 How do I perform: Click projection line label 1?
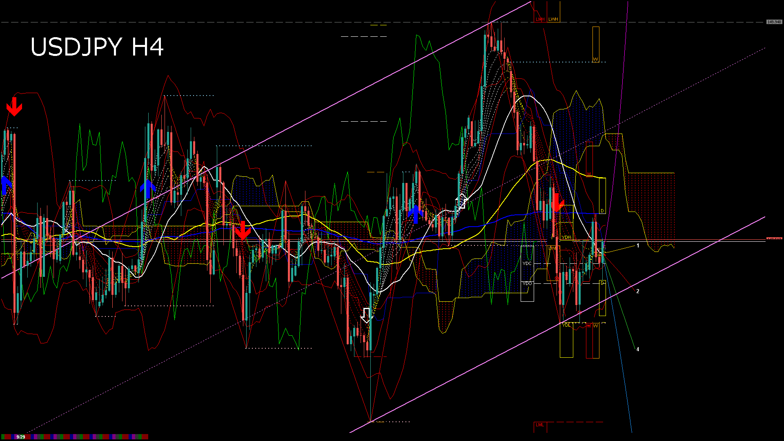638,246
